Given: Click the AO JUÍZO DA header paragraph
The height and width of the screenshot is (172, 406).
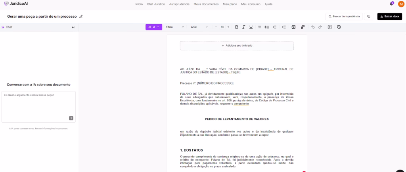Looking at the screenshot, I should (x=237, y=71).
